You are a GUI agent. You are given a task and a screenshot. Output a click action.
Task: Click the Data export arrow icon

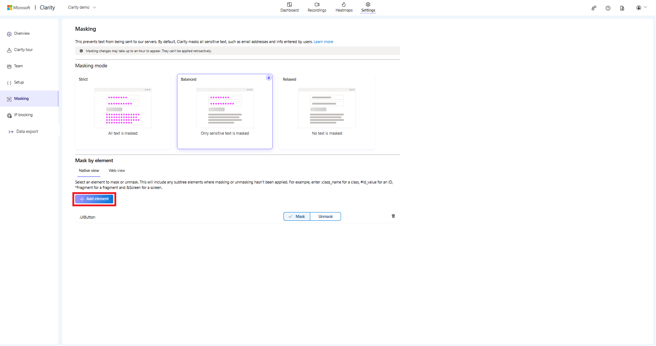point(11,132)
